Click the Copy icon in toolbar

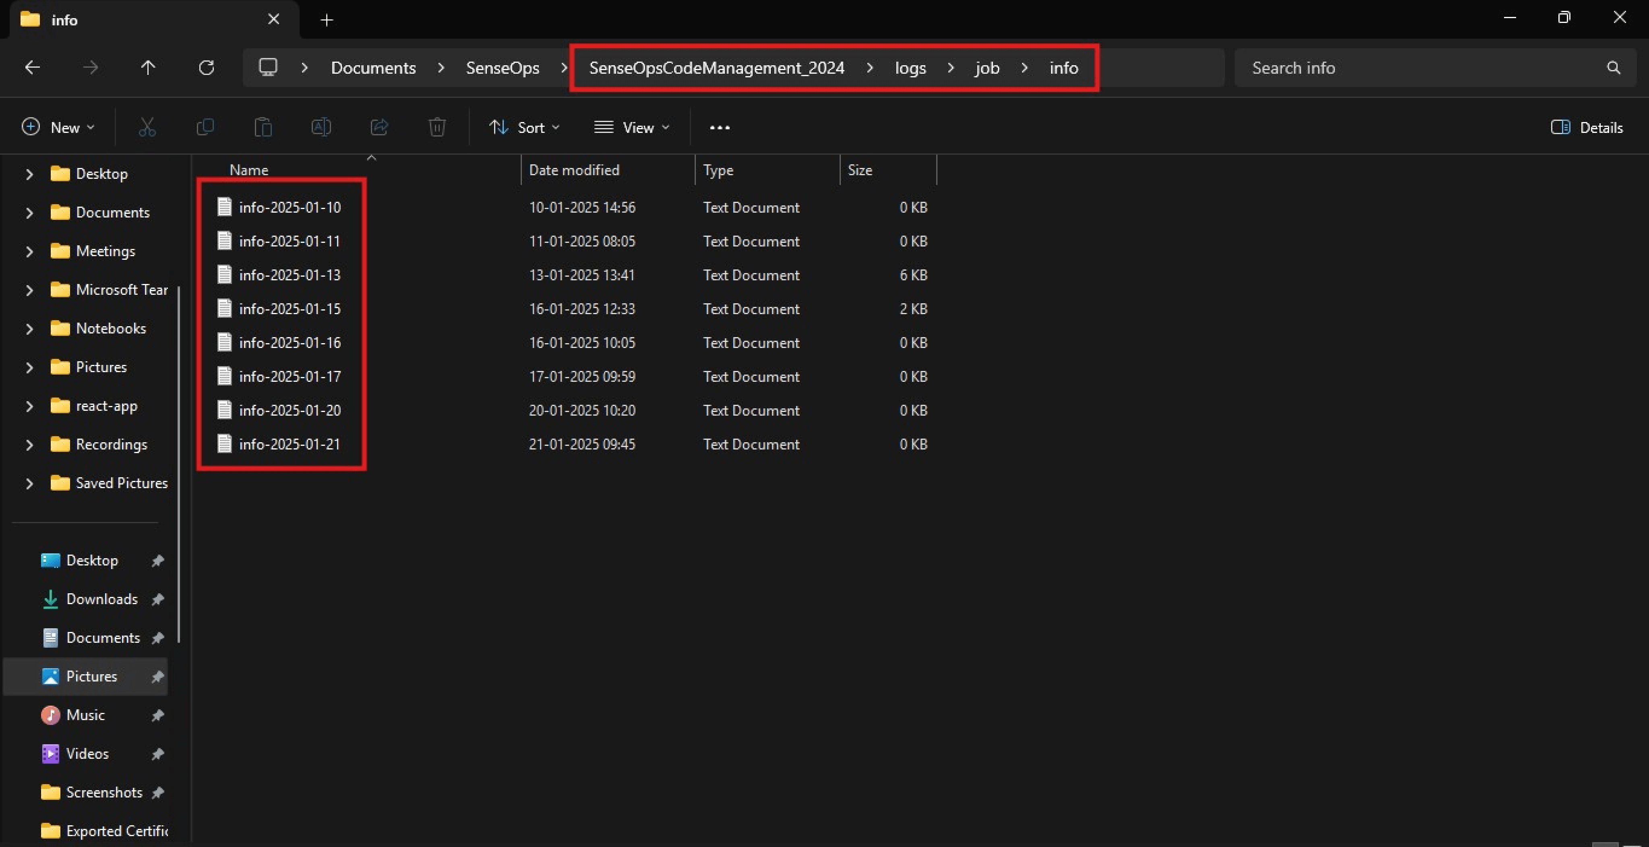click(x=205, y=127)
